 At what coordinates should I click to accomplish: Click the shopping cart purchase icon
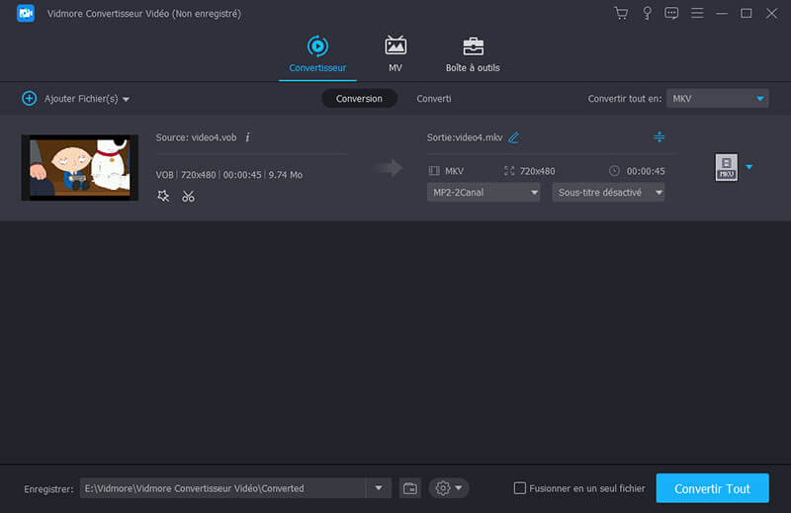tap(621, 13)
